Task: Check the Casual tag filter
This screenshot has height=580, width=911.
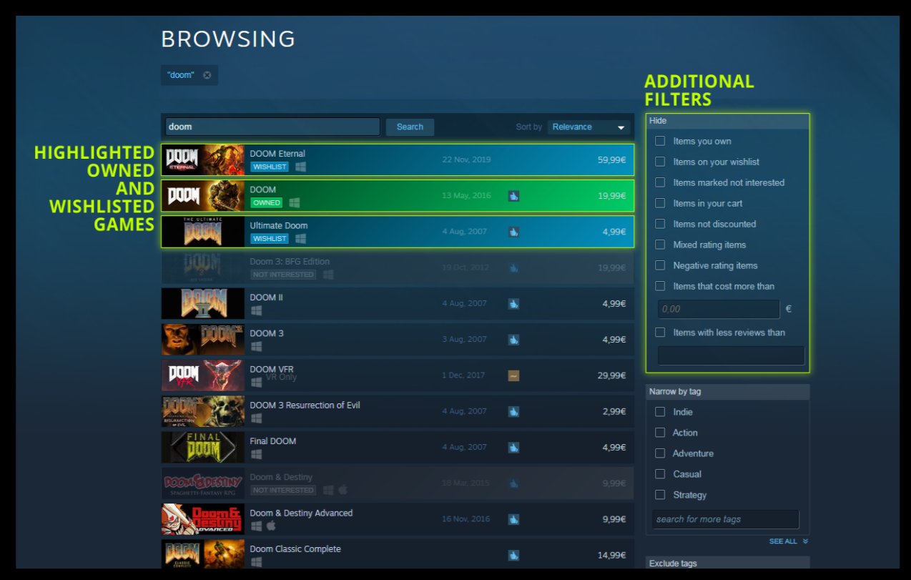Action: [660, 474]
